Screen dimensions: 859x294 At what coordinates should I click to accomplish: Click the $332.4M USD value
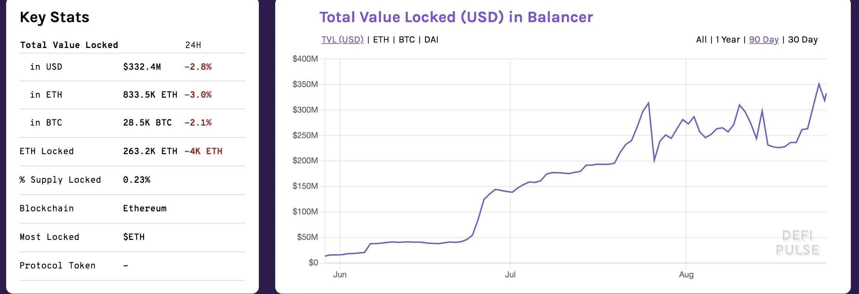click(x=142, y=67)
